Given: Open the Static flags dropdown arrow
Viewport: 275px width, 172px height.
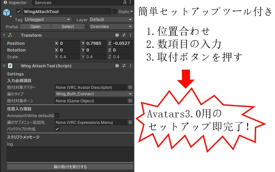Looking at the screenshot, I should [131, 12].
